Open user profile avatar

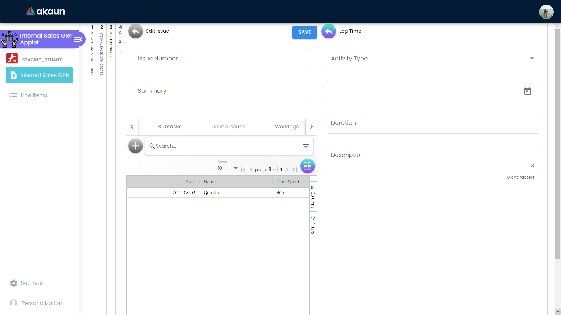pyautogui.click(x=546, y=12)
